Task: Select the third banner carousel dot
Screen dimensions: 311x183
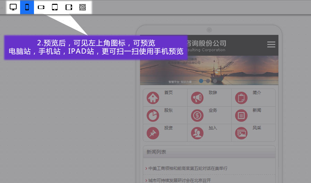Action: coord(215,81)
